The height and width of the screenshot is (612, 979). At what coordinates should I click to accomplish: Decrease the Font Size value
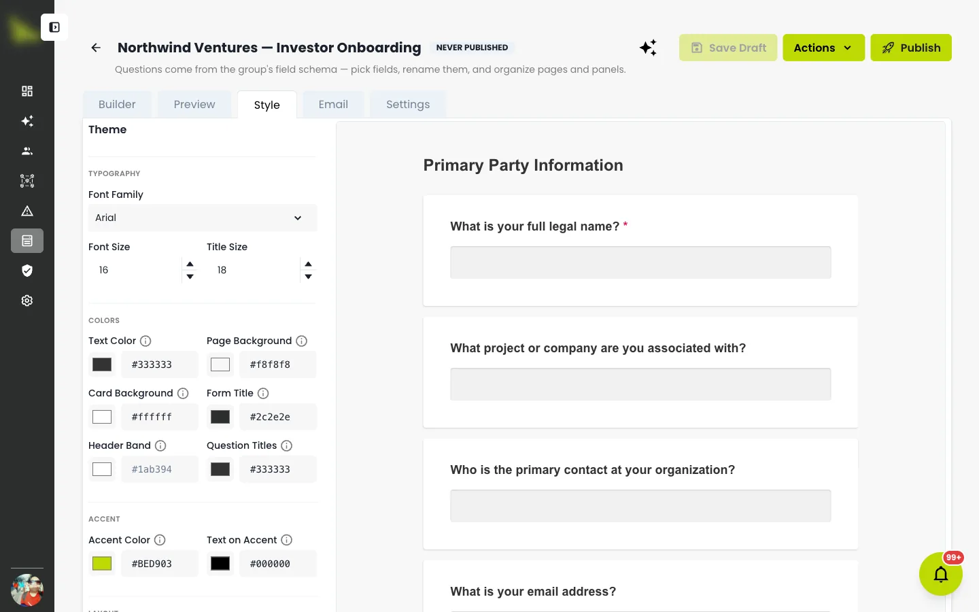click(x=190, y=276)
